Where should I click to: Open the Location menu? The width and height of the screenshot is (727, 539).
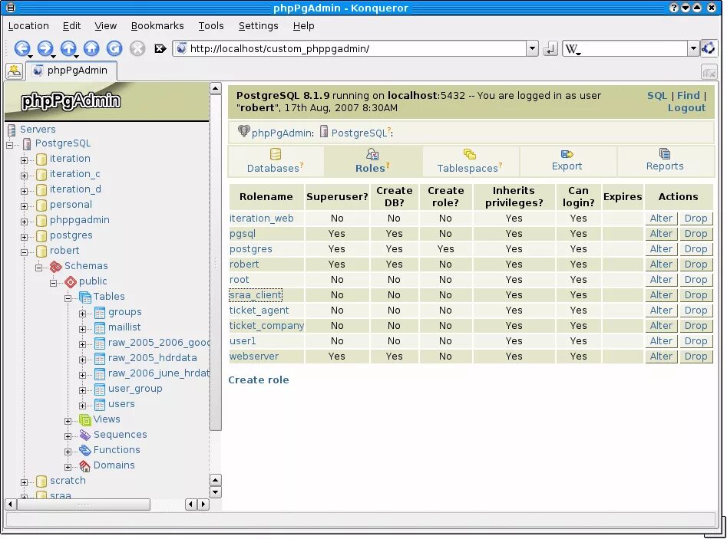click(28, 26)
